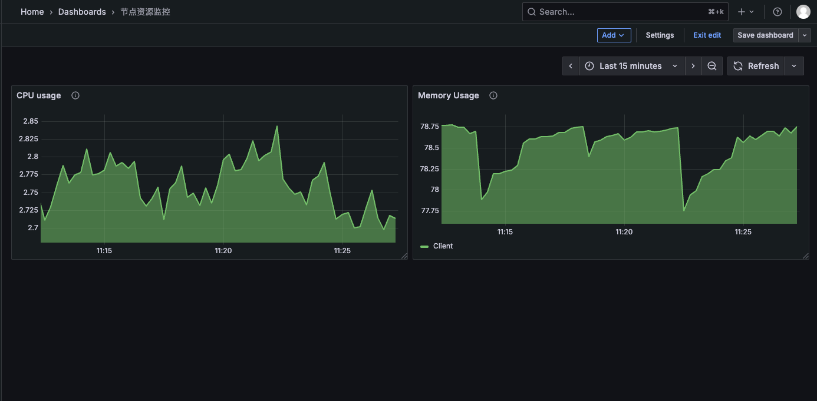Click Home in the breadcrumb
Viewport: 817px width, 401px height.
pos(32,11)
